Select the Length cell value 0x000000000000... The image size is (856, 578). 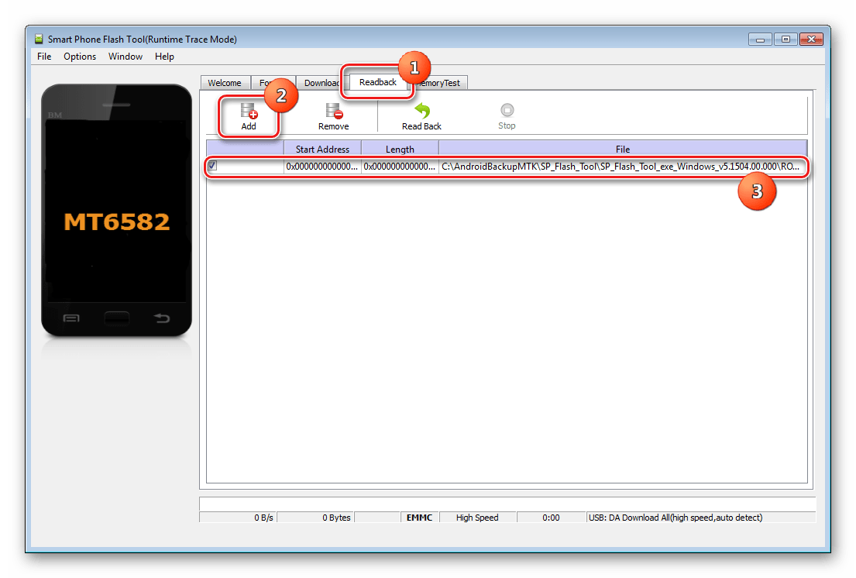tap(400, 166)
